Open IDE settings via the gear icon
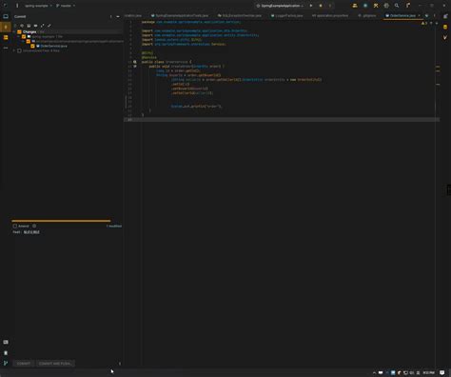Screen dimensions: 451x377 386,6
